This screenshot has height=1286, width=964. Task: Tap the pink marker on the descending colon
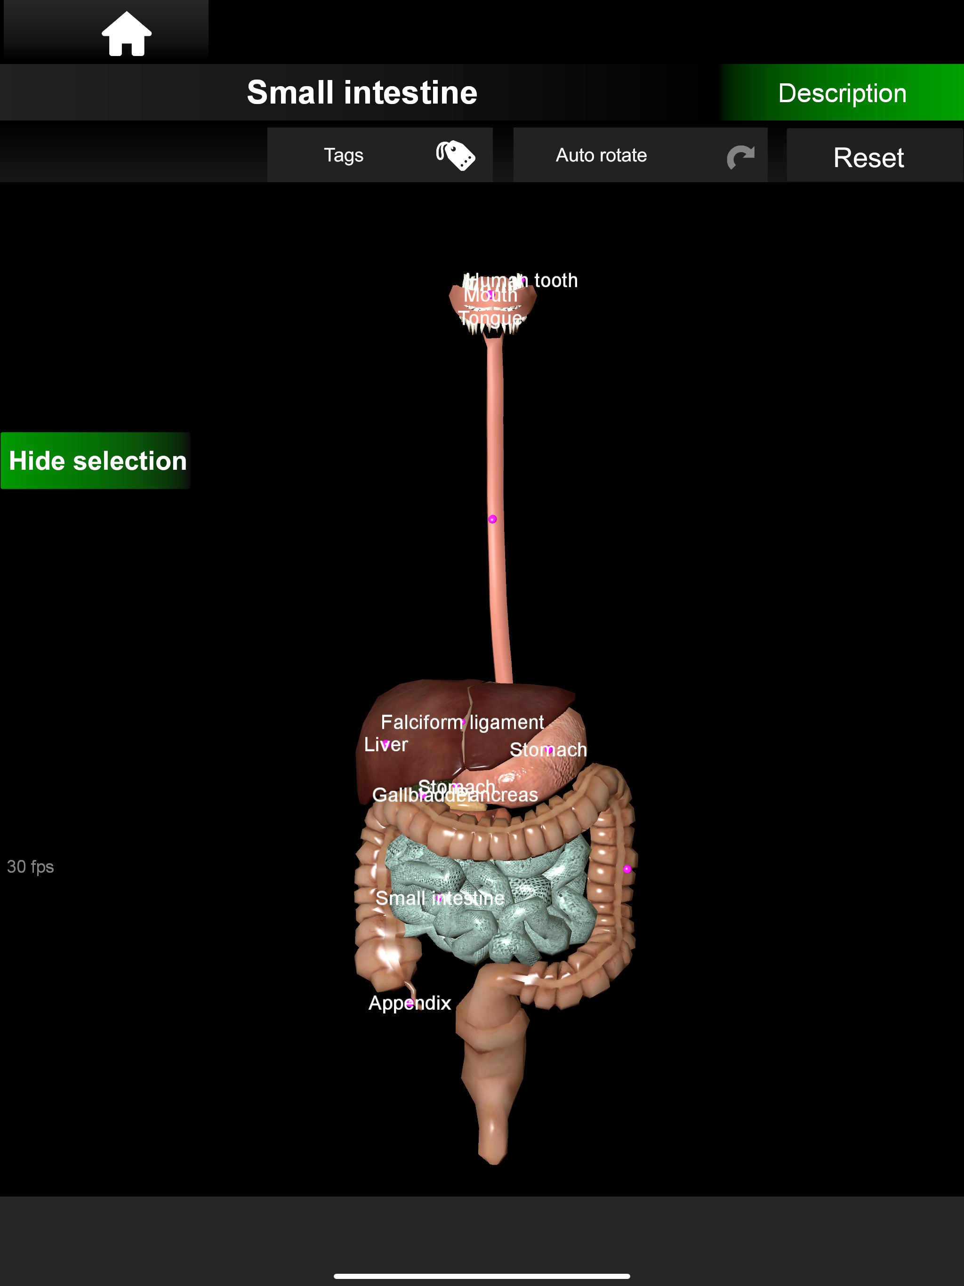(627, 869)
